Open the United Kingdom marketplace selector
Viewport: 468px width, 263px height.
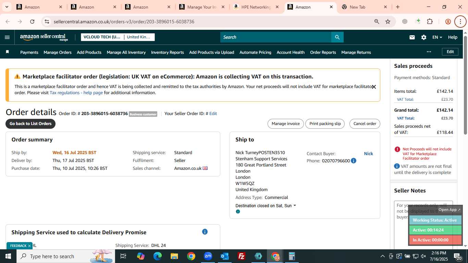point(139,37)
